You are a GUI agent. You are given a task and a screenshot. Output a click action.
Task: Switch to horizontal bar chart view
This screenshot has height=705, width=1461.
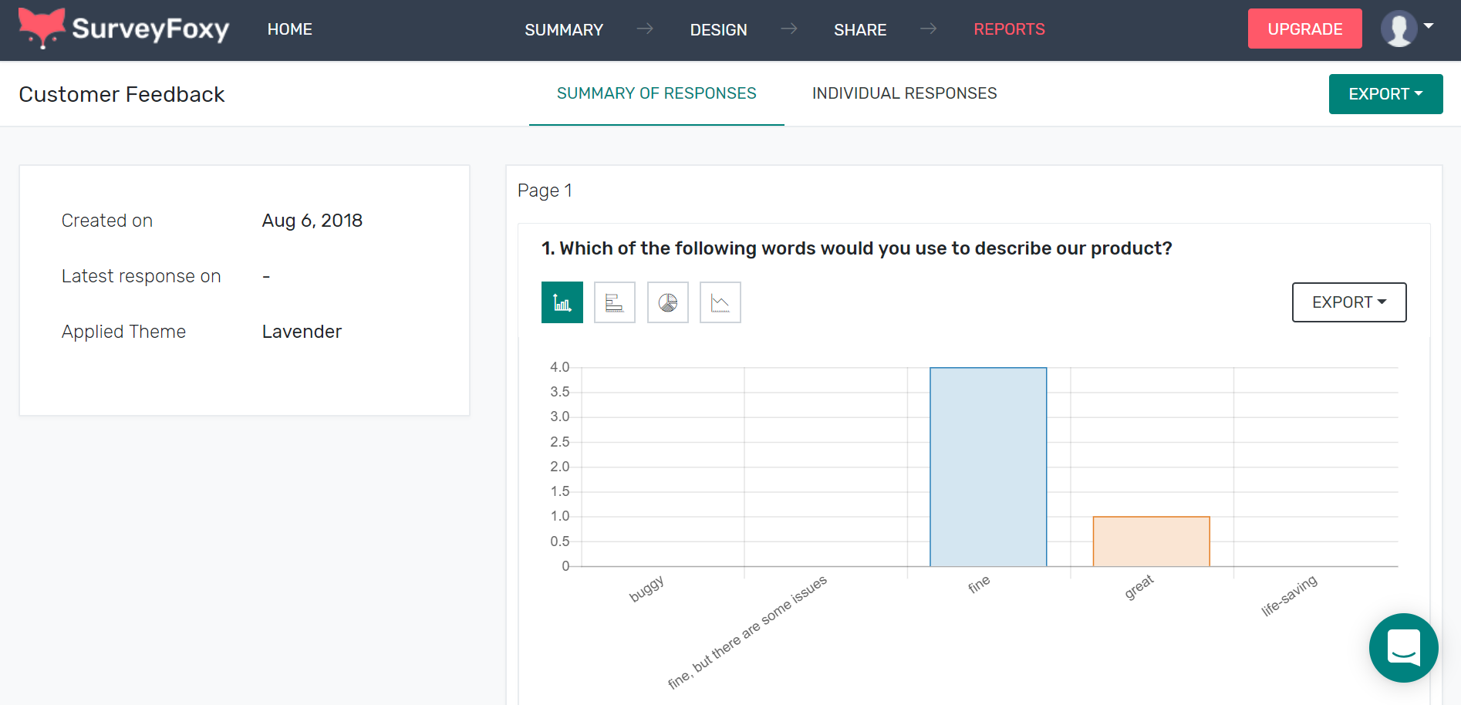(614, 302)
